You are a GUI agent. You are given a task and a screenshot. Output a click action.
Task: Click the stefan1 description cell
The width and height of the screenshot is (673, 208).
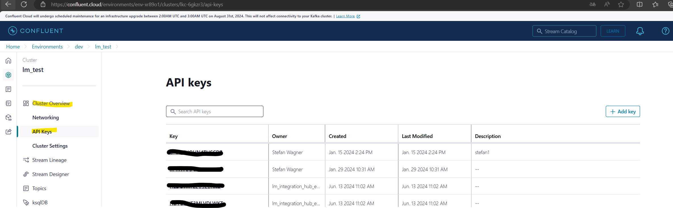pyautogui.click(x=482, y=152)
